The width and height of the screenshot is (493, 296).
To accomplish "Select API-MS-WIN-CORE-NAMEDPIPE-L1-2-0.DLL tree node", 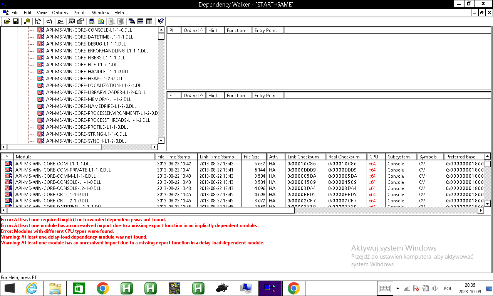I will click(91, 106).
